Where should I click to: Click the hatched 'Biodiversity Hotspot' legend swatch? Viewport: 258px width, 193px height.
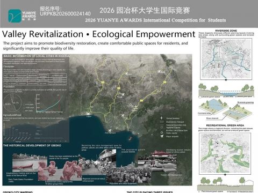point(162,122)
